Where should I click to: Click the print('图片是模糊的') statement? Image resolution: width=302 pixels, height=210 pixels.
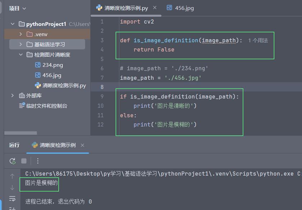(165, 125)
